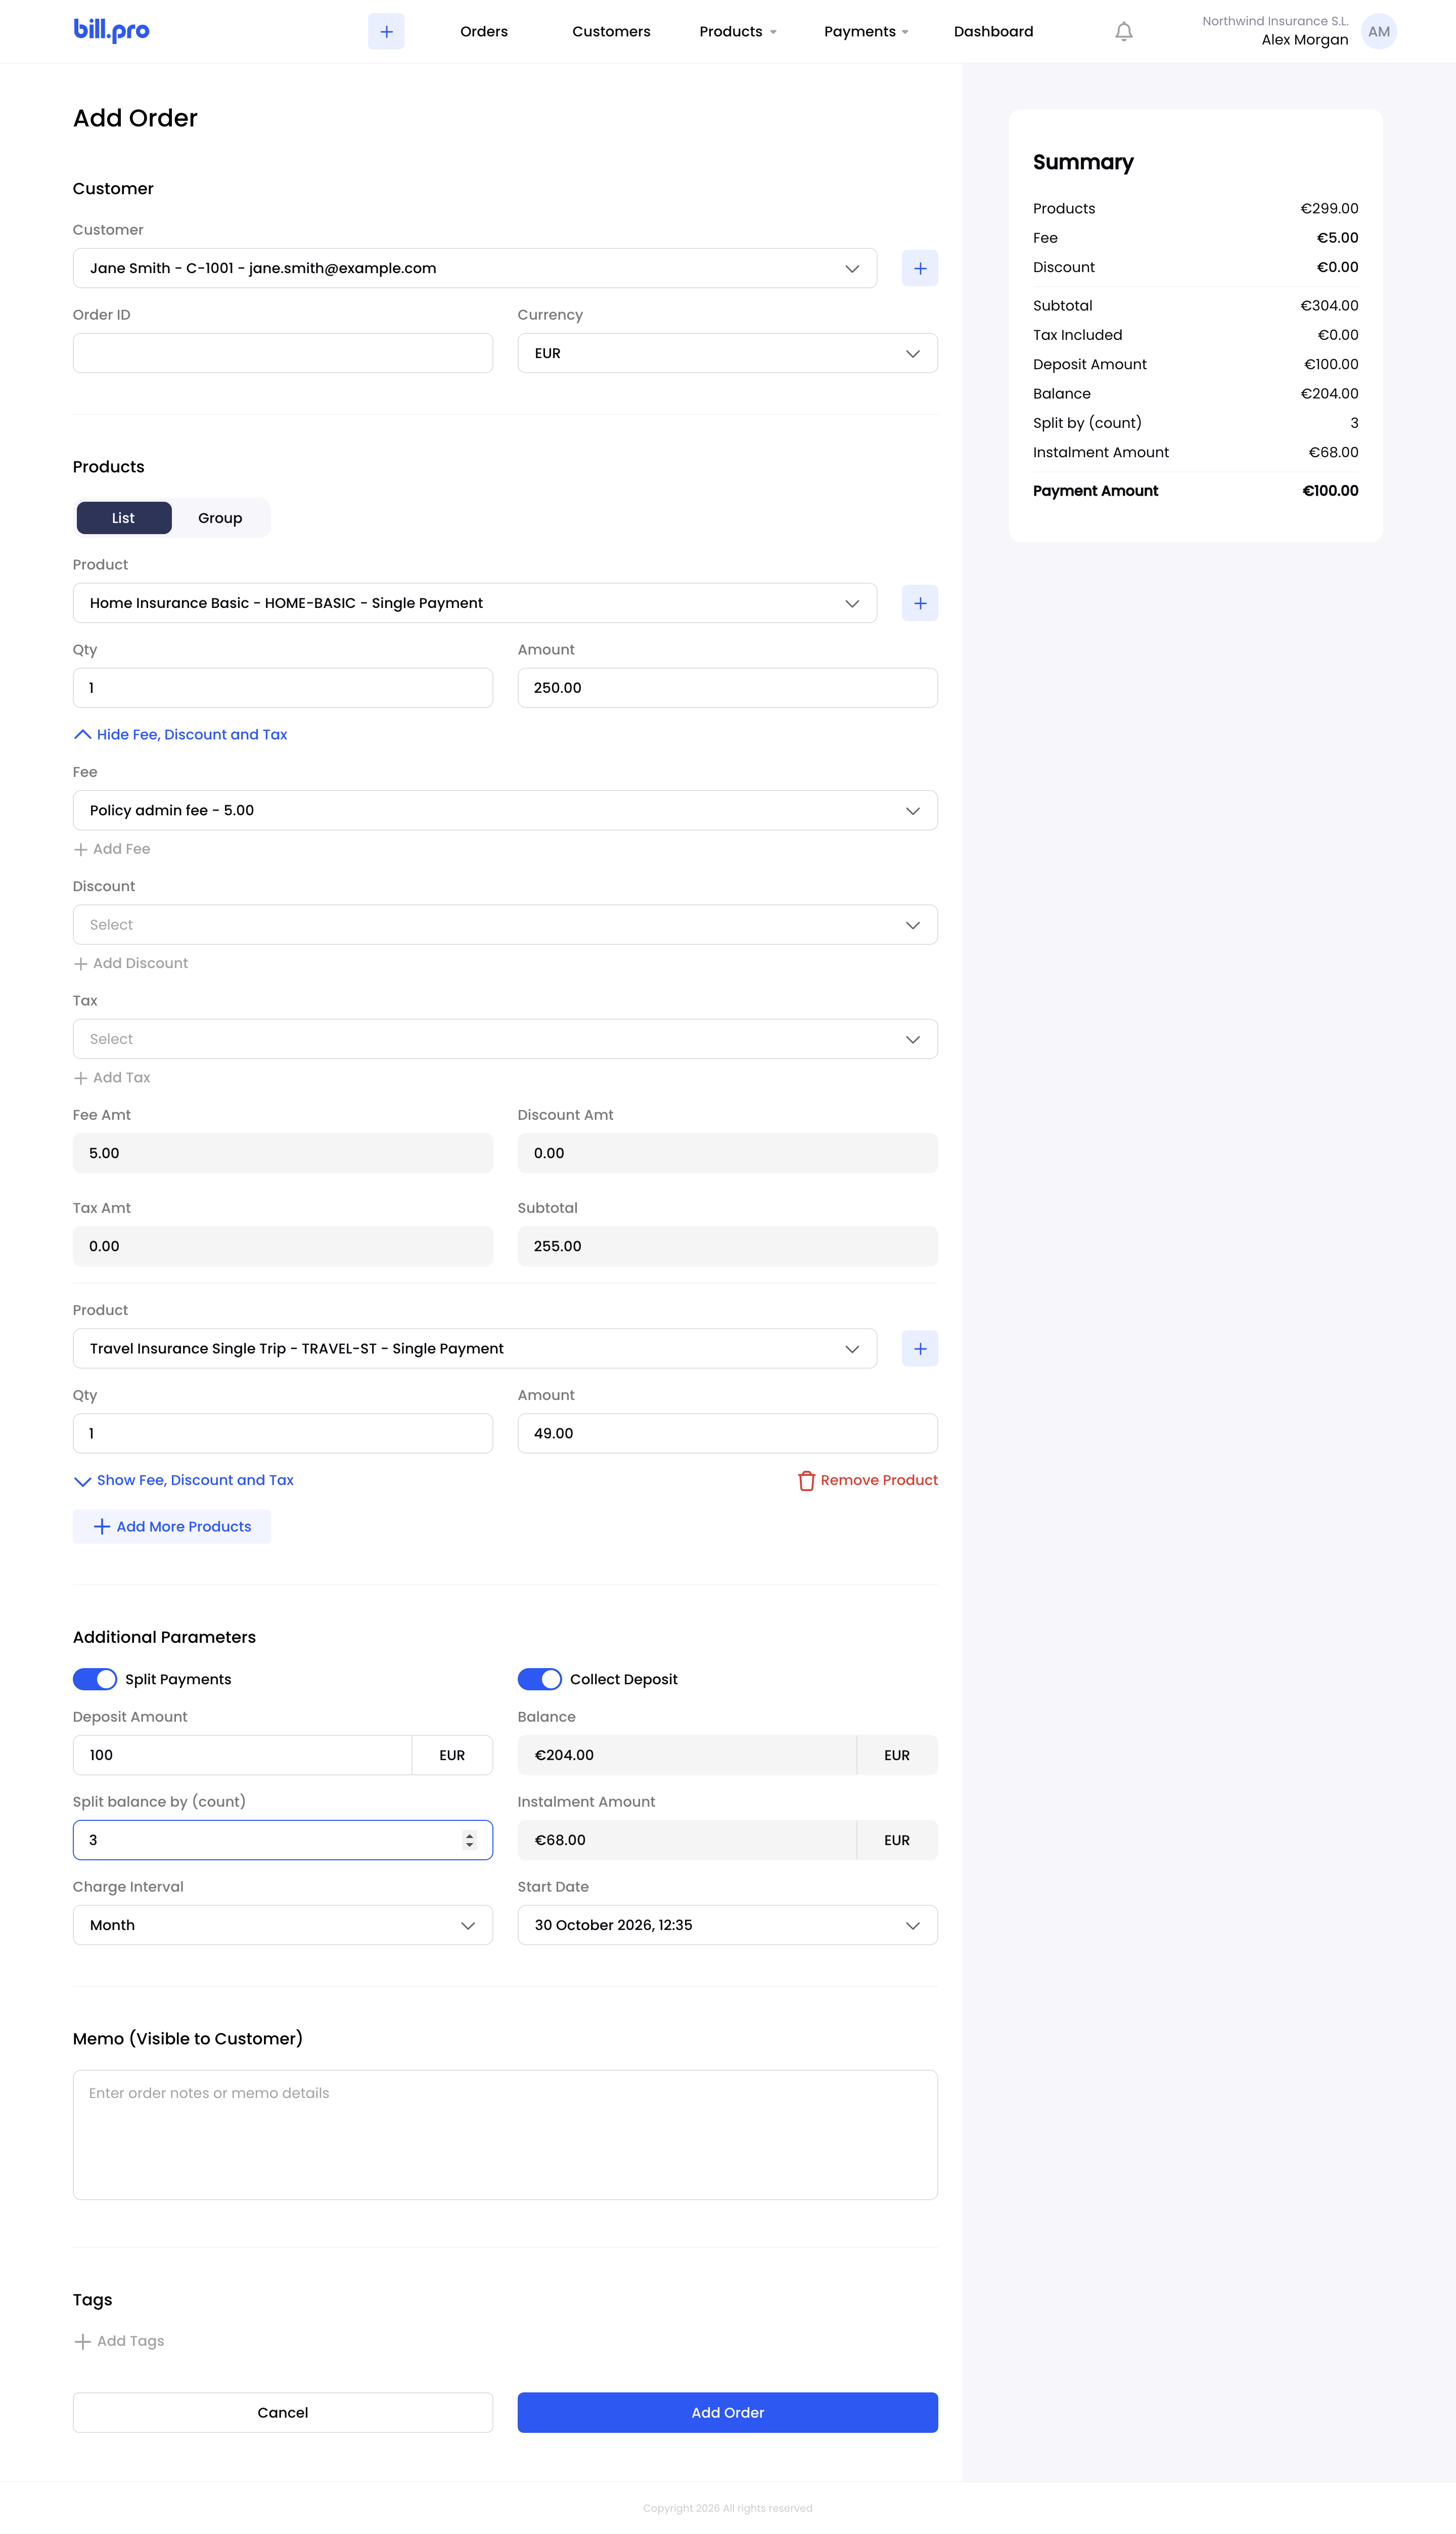1456x2534 pixels.
Task: Open the Travel Insurance Single Trip product dropdown
Action: (x=475, y=1348)
